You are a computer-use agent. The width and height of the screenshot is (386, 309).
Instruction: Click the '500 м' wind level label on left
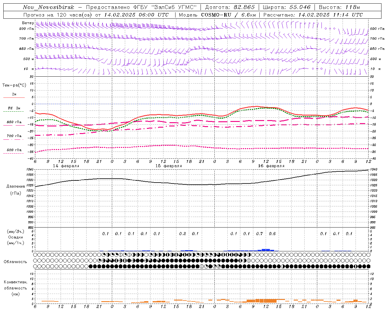[29, 59]
